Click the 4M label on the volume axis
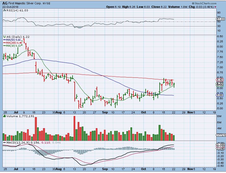 (x=219, y=128)
